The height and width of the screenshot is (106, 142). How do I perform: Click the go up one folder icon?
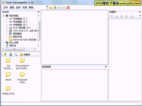(x=5, y=54)
